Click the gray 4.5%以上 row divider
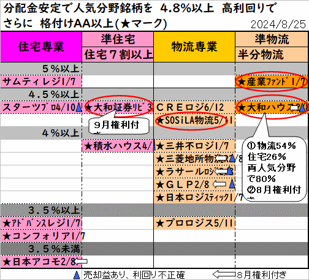Screen dimensions: 309x280 [154, 94]
